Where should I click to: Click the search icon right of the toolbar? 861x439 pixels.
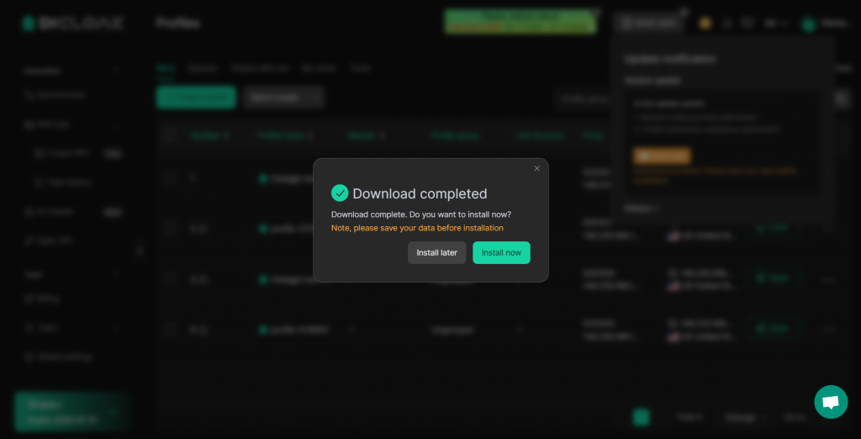coord(842,98)
